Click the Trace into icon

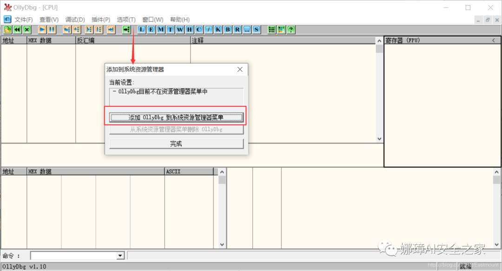click(89, 30)
